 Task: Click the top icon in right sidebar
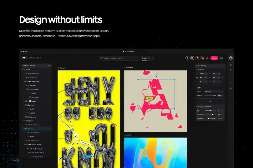[231, 65]
